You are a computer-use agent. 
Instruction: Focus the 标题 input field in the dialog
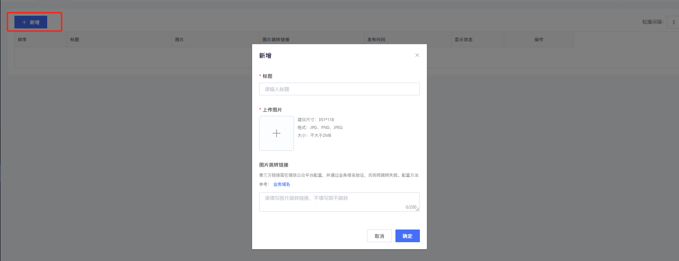point(339,89)
